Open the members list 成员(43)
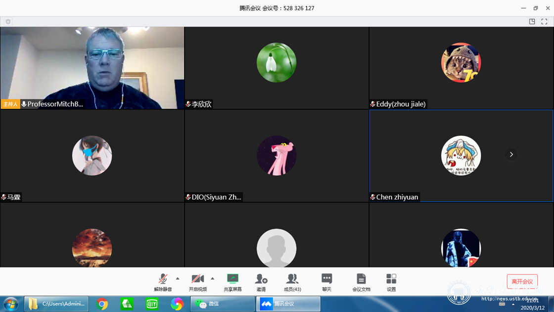The width and height of the screenshot is (554, 312). click(292, 282)
